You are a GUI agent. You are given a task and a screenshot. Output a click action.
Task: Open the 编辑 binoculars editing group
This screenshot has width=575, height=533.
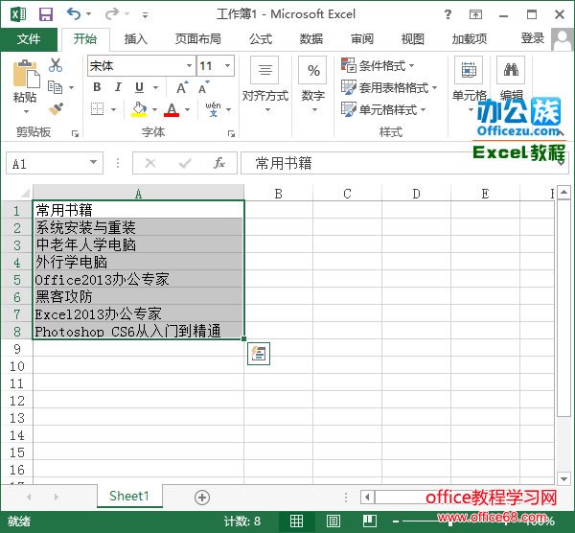pyautogui.click(x=511, y=78)
